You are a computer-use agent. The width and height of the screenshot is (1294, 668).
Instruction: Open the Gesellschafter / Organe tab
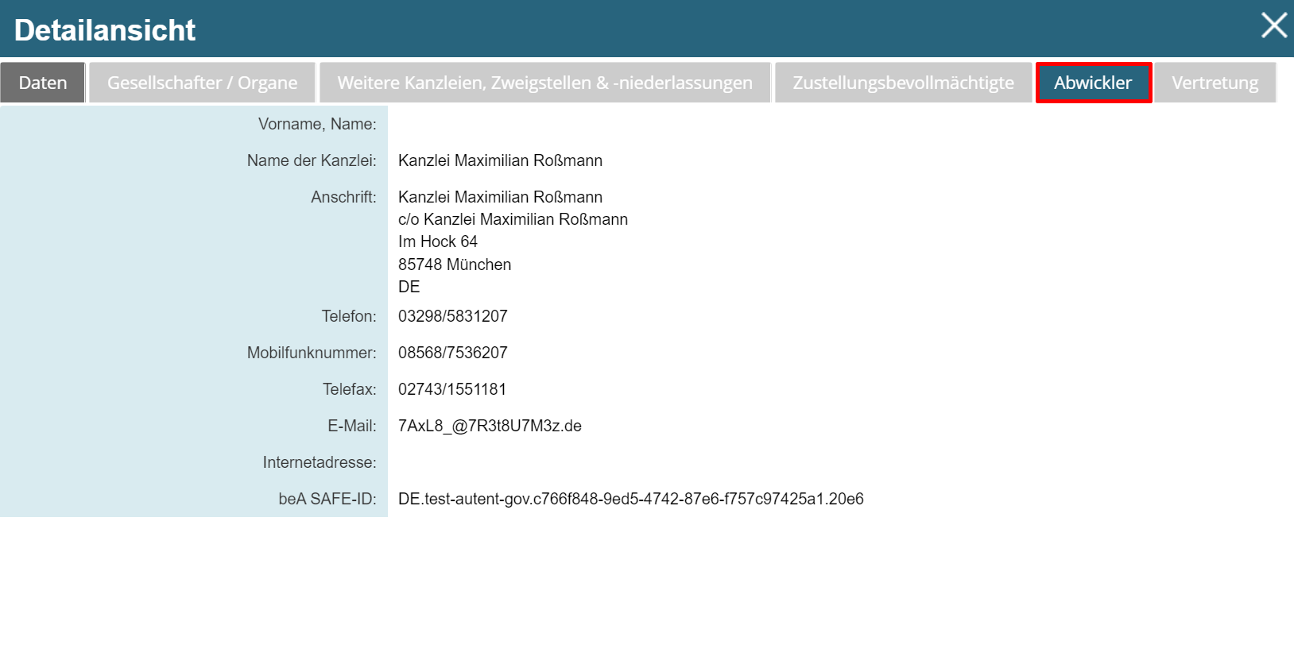[202, 83]
